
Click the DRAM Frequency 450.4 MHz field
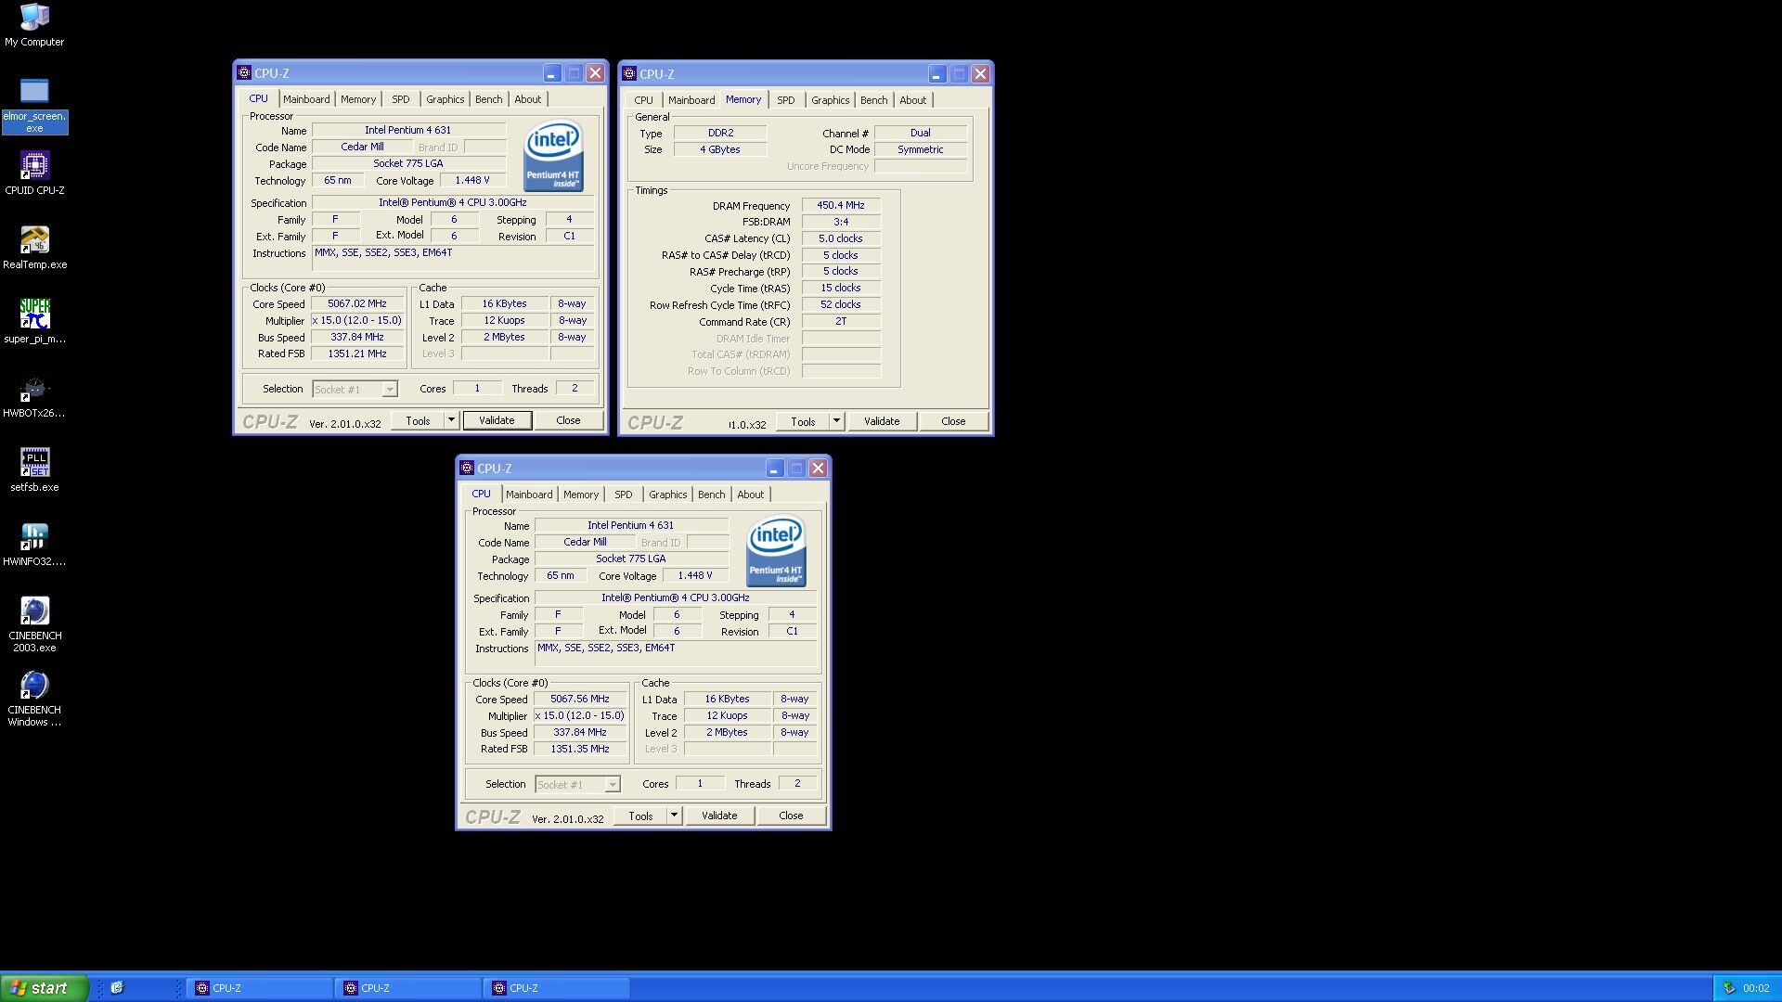click(841, 206)
